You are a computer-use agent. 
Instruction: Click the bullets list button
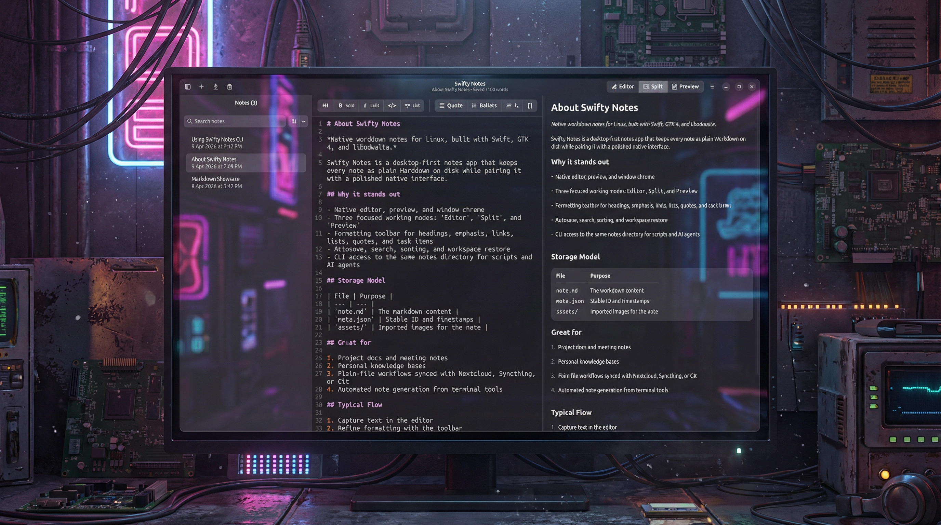pyautogui.click(x=484, y=106)
